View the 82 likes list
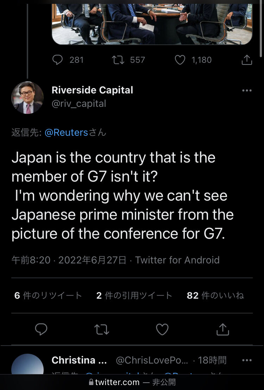This screenshot has height=390, width=264. (215, 295)
